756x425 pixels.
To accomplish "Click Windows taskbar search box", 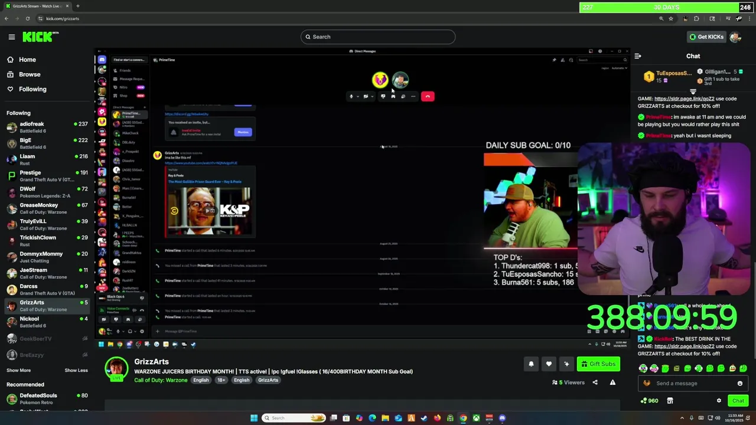I will coord(294,418).
